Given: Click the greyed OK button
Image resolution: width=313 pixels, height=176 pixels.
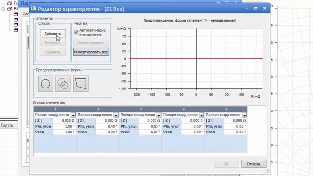Looking at the screenshot, I should [x=226, y=164].
